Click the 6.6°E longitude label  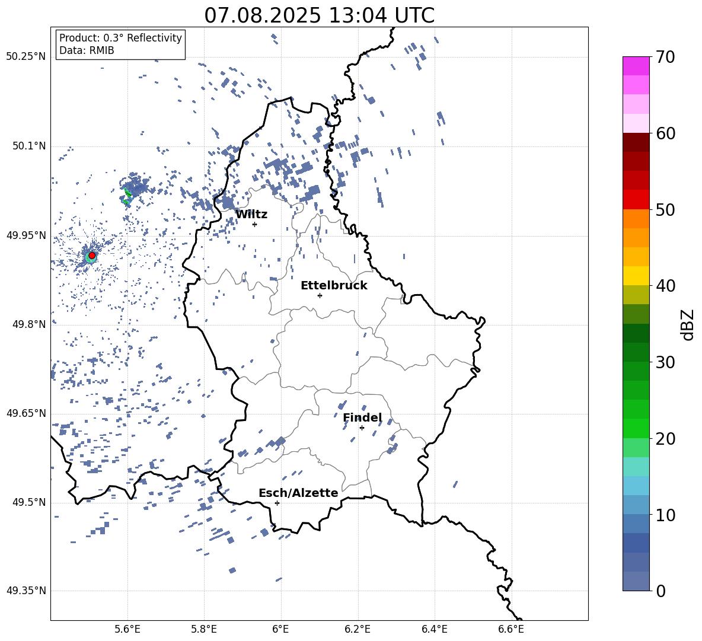tap(511, 629)
